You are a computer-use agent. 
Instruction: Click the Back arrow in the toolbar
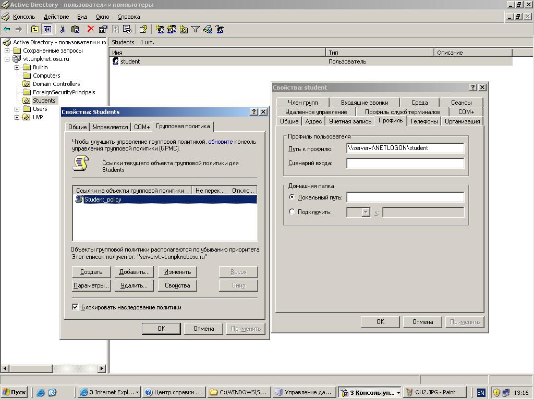pyautogui.click(x=7, y=29)
